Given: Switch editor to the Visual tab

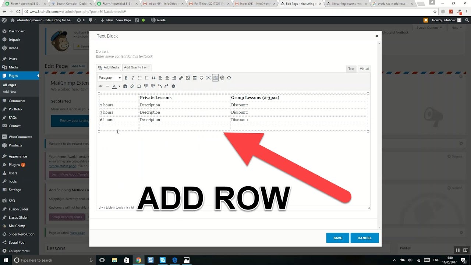Looking at the screenshot, I should (x=364, y=69).
